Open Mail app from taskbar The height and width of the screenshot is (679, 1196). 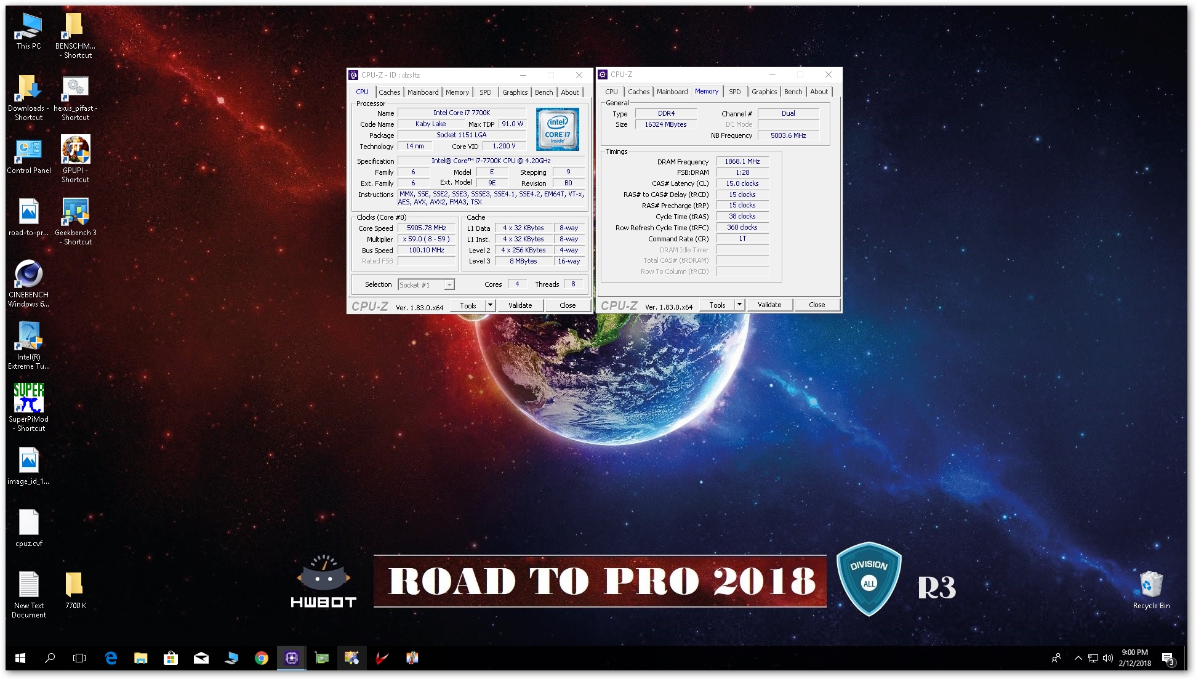click(201, 658)
